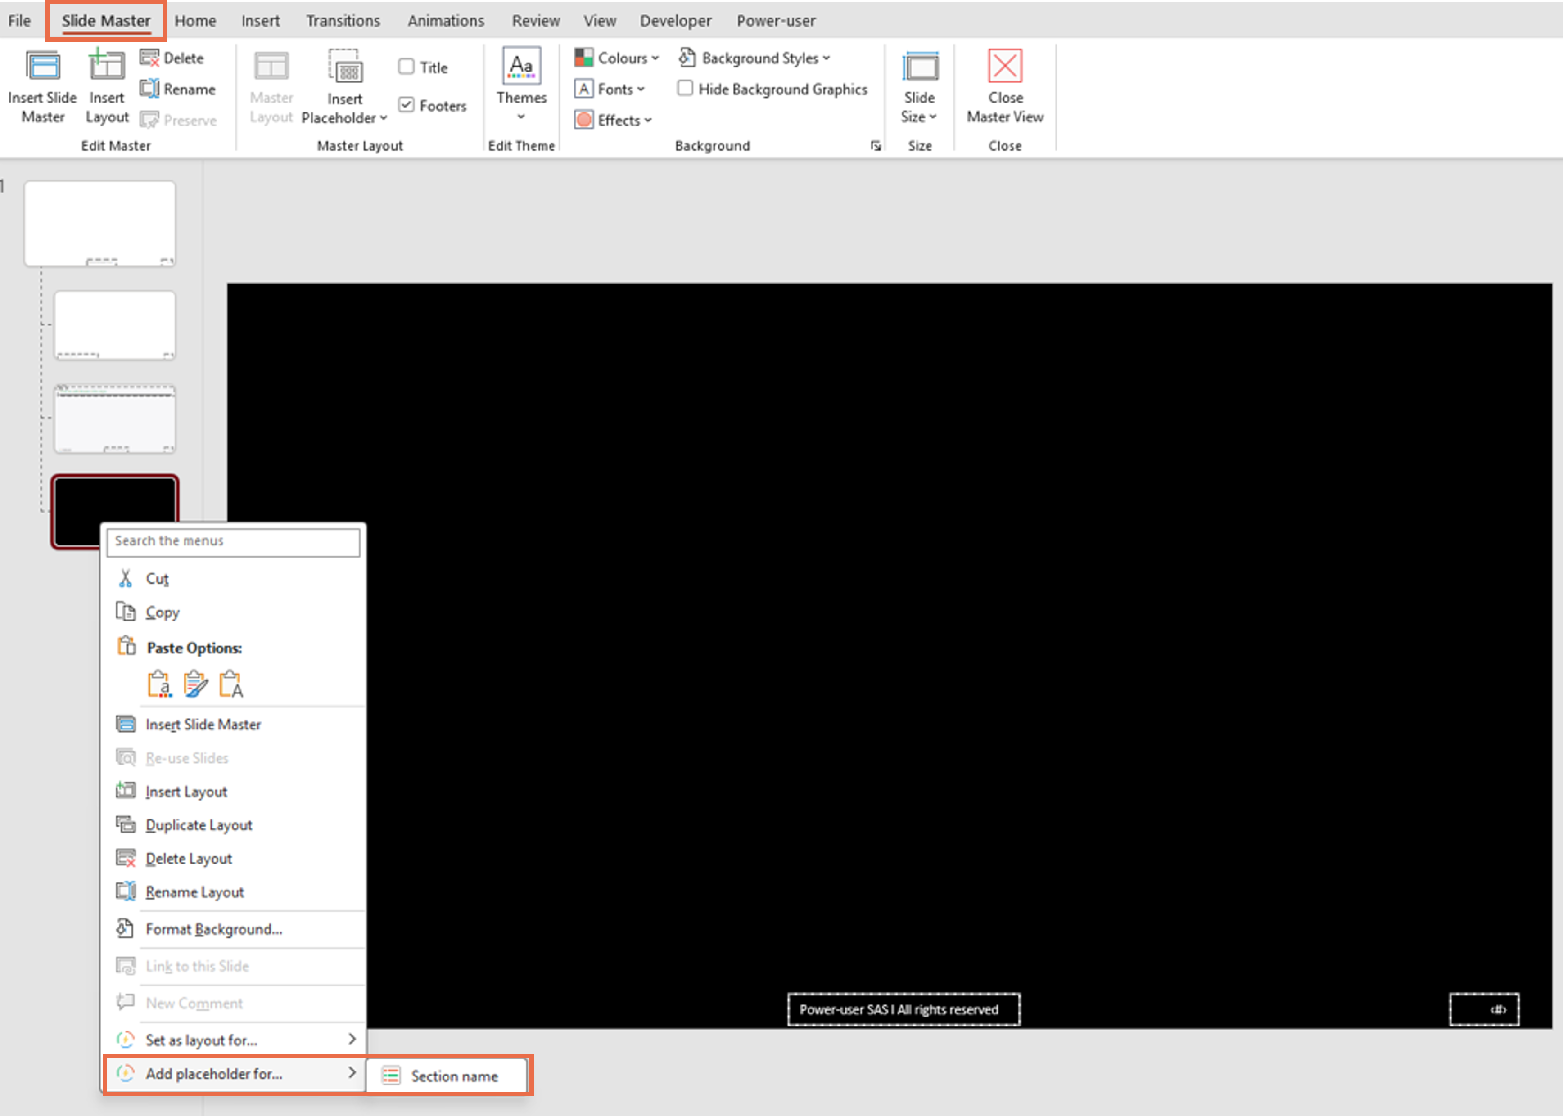Open the File tab
The height and width of the screenshot is (1116, 1563).
click(19, 21)
